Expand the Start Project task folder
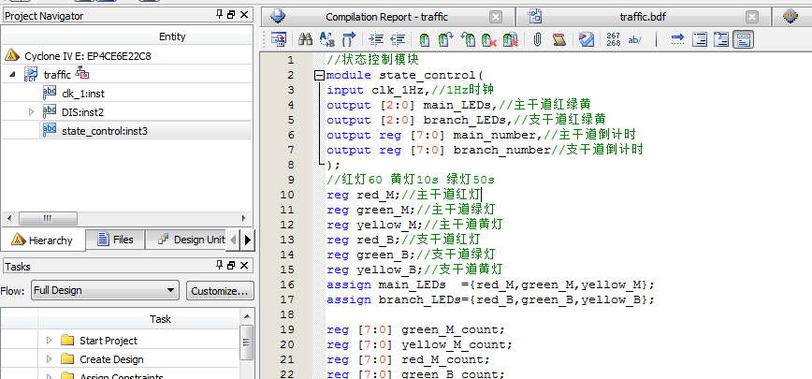The height and width of the screenshot is (379, 812). 49,341
